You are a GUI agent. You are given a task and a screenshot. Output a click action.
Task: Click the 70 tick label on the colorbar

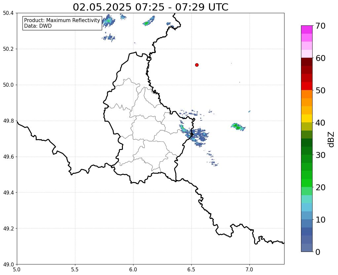(x=320, y=26)
